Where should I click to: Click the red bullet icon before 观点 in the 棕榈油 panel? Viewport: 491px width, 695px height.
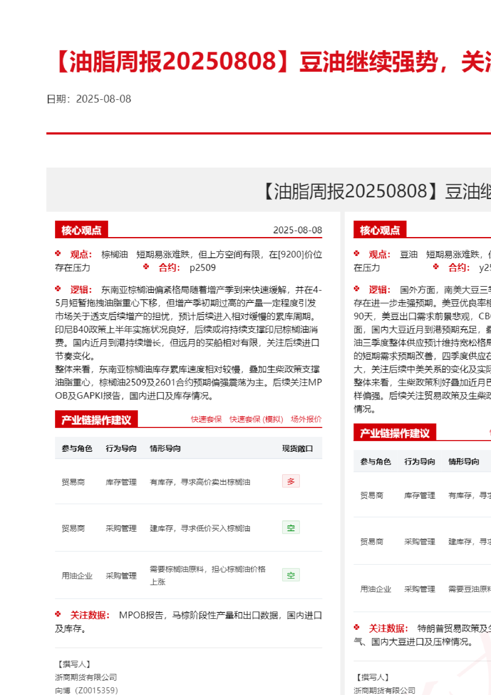pos(58,254)
